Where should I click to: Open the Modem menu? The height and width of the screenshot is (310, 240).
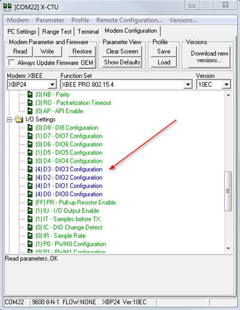point(18,20)
